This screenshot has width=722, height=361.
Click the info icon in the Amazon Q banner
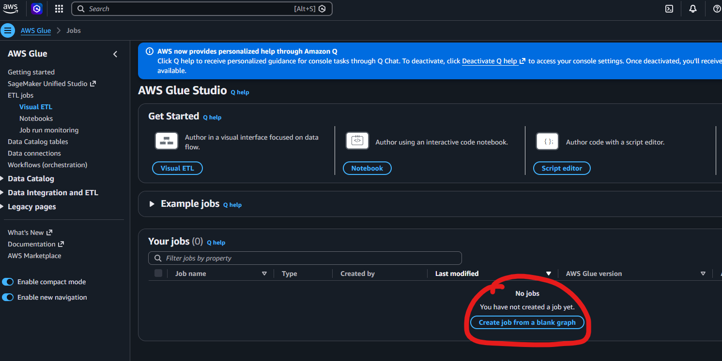pos(150,51)
